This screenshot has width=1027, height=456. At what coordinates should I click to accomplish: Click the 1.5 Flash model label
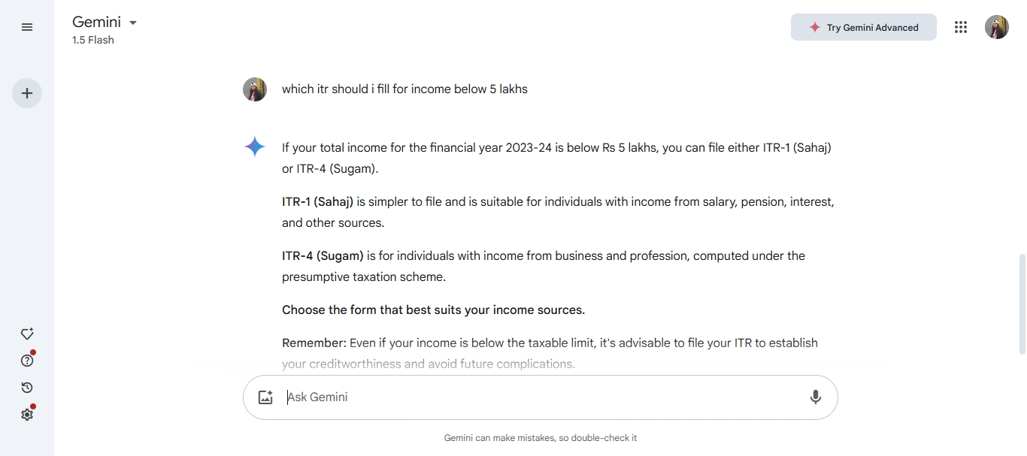93,40
